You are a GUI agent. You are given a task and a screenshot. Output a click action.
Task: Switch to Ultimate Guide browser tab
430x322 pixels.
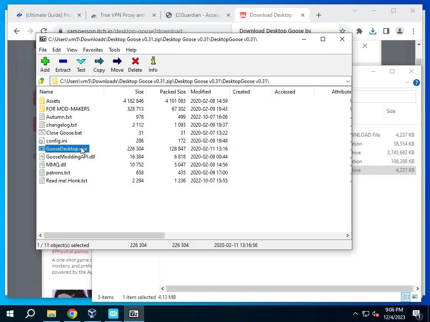[x=49, y=15]
